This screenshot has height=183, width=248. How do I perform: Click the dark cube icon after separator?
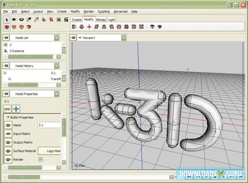coord(152,27)
